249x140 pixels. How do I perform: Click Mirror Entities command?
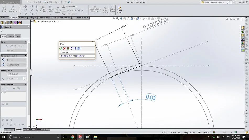[70, 7]
